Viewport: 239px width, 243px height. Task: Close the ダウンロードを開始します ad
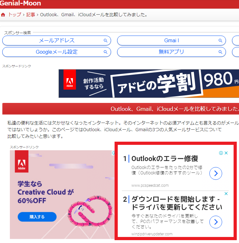tap(226, 193)
